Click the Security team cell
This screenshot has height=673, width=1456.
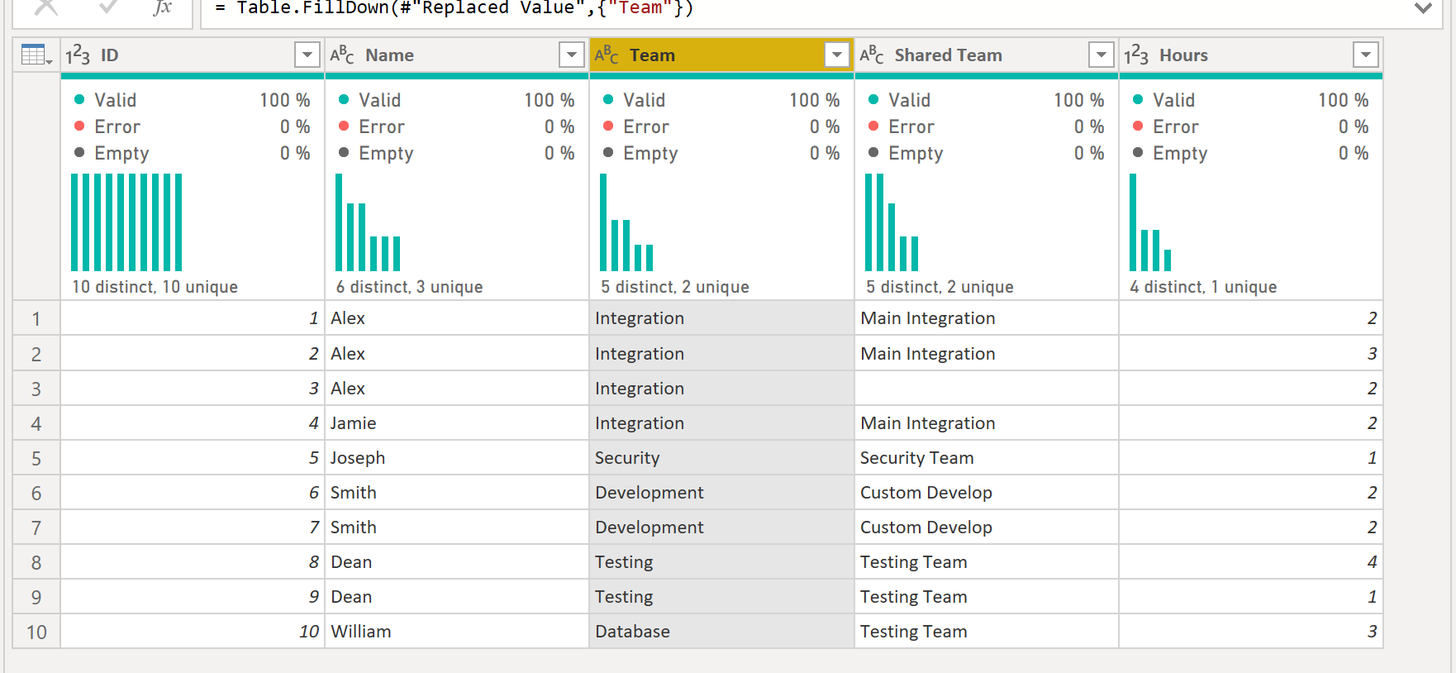click(x=721, y=458)
